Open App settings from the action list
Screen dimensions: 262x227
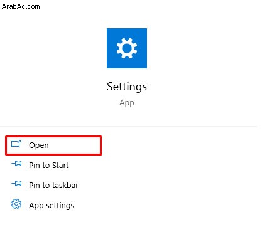tap(52, 206)
